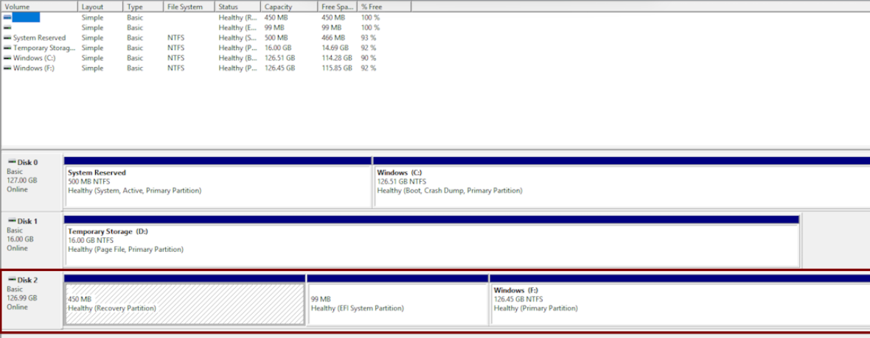870x338 pixels.
Task: Click the 450 MB capacity cell
Action: click(x=276, y=18)
